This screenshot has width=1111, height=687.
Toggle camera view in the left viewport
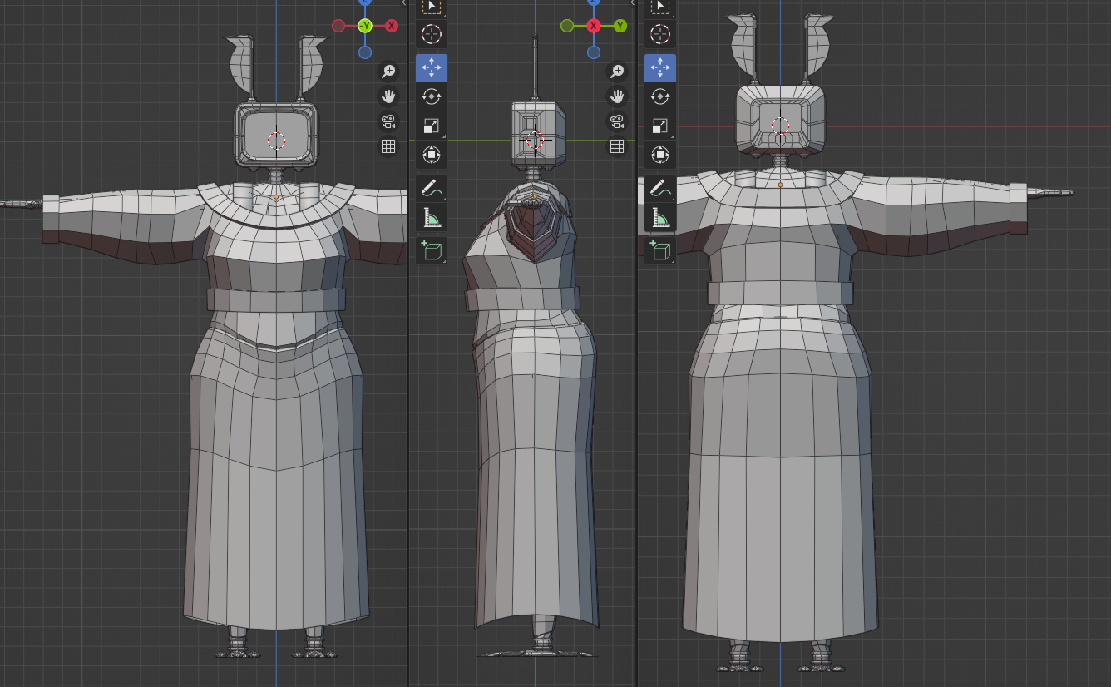tap(388, 121)
